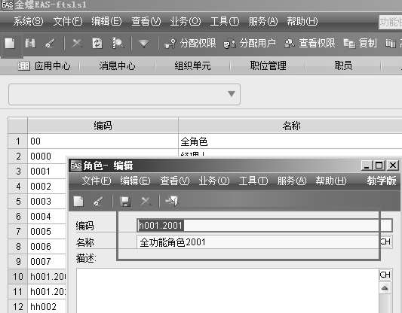Image resolution: width=402 pixels, height=313 pixels.
Task: Click the exit icon in role editor toolbar
Action: [x=172, y=201]
